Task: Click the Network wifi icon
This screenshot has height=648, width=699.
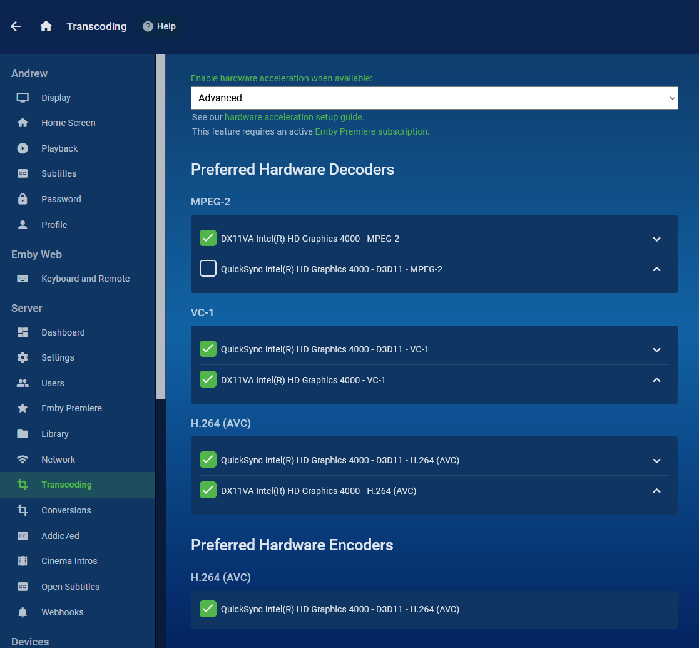Action: 23,460
